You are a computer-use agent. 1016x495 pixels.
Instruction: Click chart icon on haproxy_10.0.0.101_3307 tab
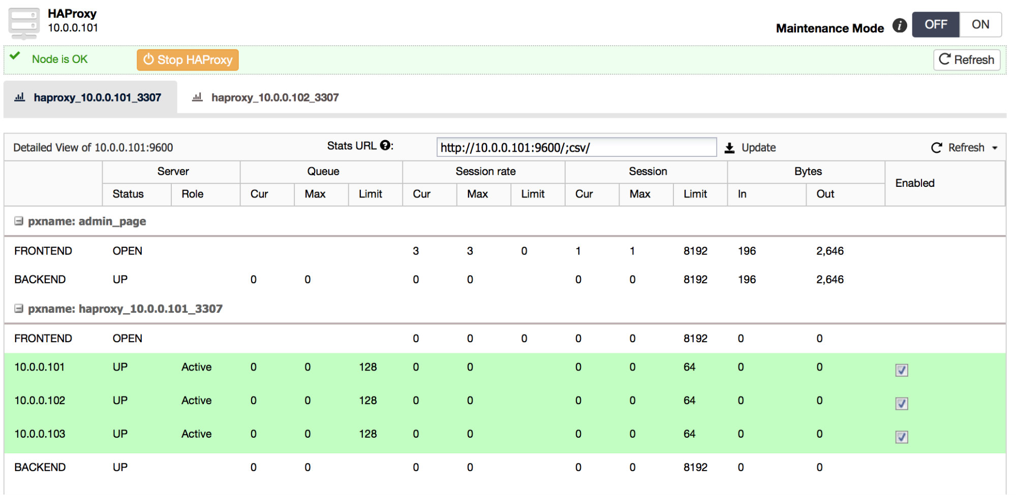tap(20, 97)
